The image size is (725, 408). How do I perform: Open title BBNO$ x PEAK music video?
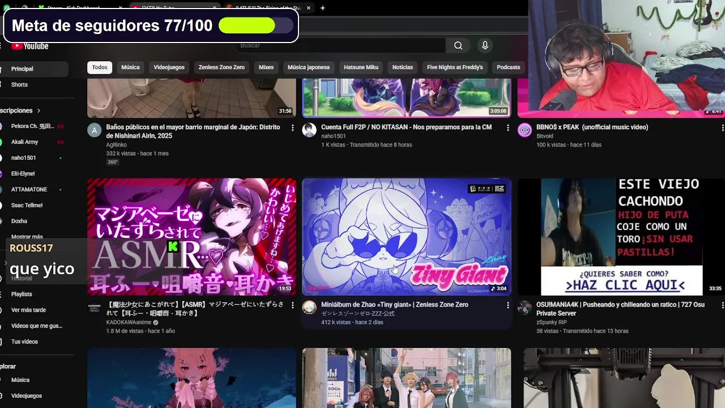point(592,127)
